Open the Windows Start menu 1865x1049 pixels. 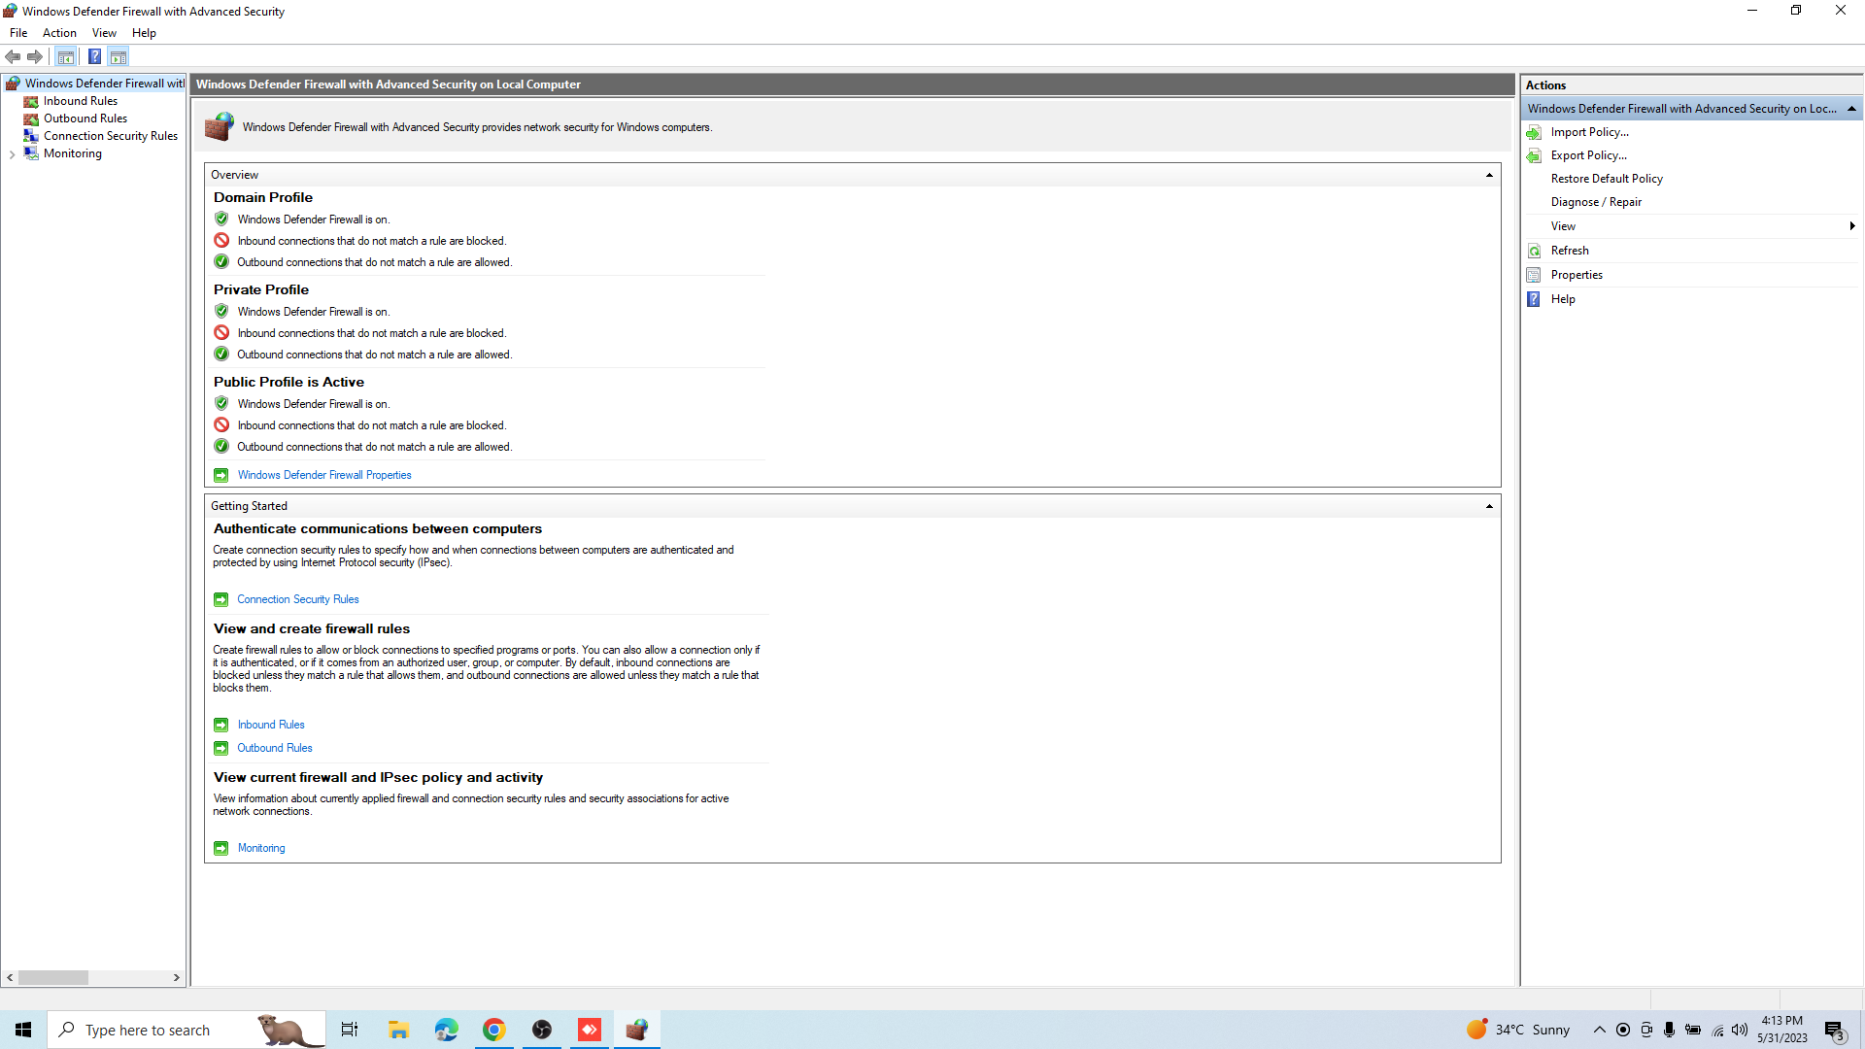pyautogui.click(x=23, y=1030)
